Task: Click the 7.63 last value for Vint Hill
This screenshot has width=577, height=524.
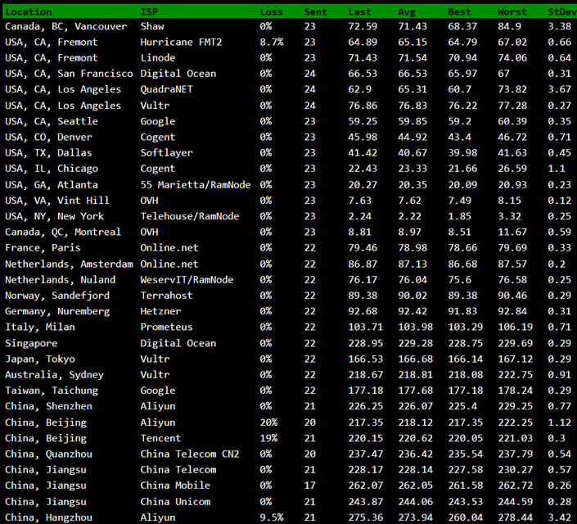Action: pyautogui.click(x=359, y=201)
